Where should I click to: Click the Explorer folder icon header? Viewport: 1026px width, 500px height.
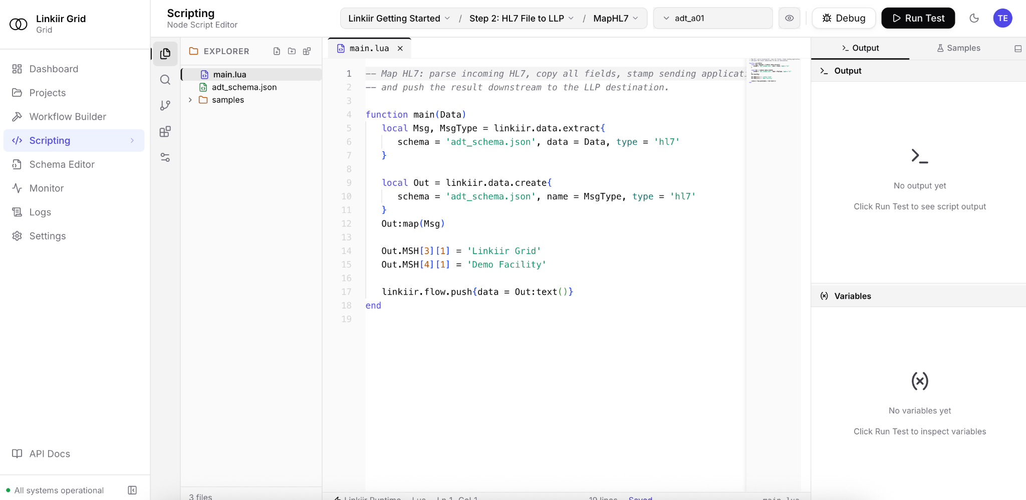(193, 51)
